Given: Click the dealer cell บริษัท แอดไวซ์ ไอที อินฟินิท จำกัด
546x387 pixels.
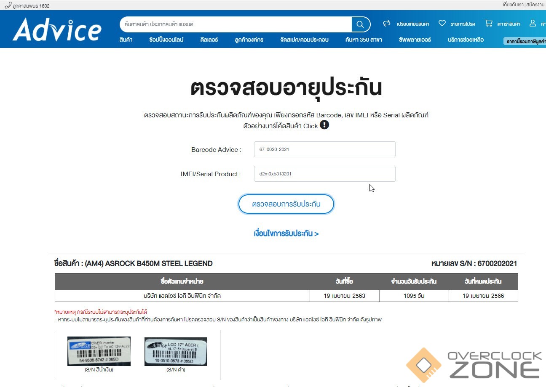Looking at the screenshot, I should [182, 296].
